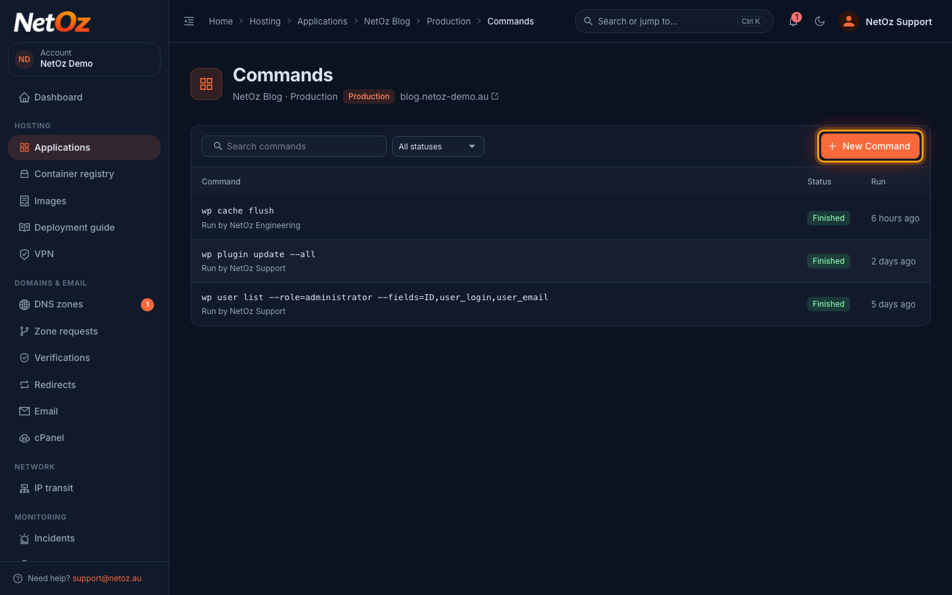Open NetOz Support user avatar menu
952x595 pixels.
(885, 21)
